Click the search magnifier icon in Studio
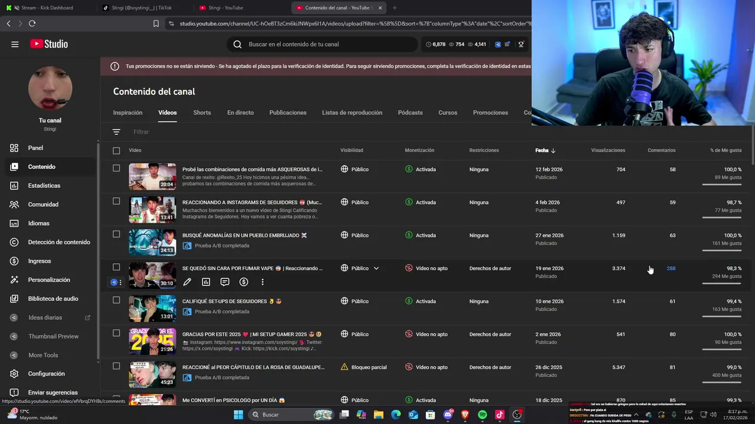755x424 pixels. (x=237, y=44)
